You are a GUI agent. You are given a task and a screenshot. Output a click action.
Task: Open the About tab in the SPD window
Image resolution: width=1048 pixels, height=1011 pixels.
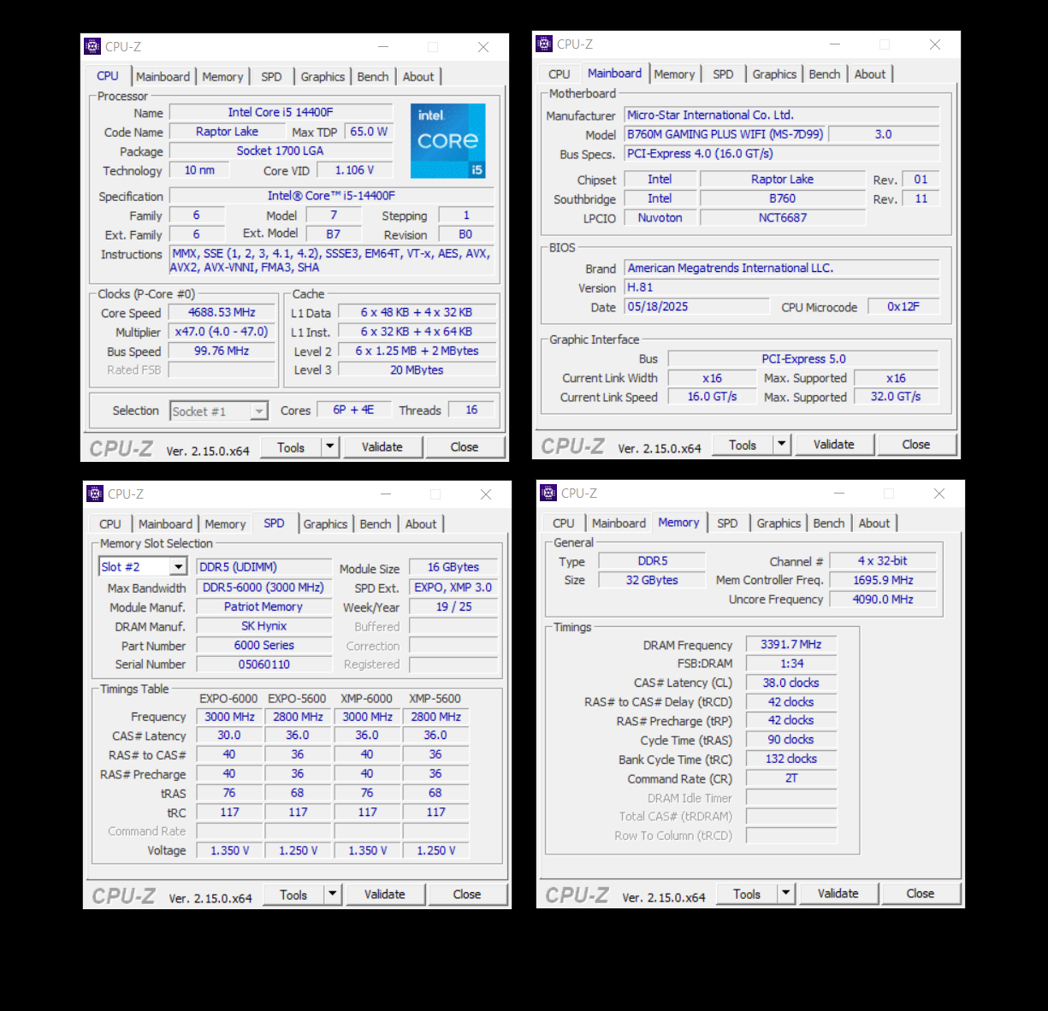[421, 524]
